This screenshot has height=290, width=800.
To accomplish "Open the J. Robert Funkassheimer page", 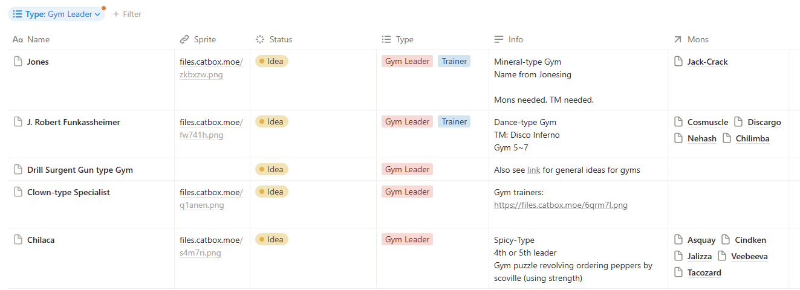I will coord(74,122).
